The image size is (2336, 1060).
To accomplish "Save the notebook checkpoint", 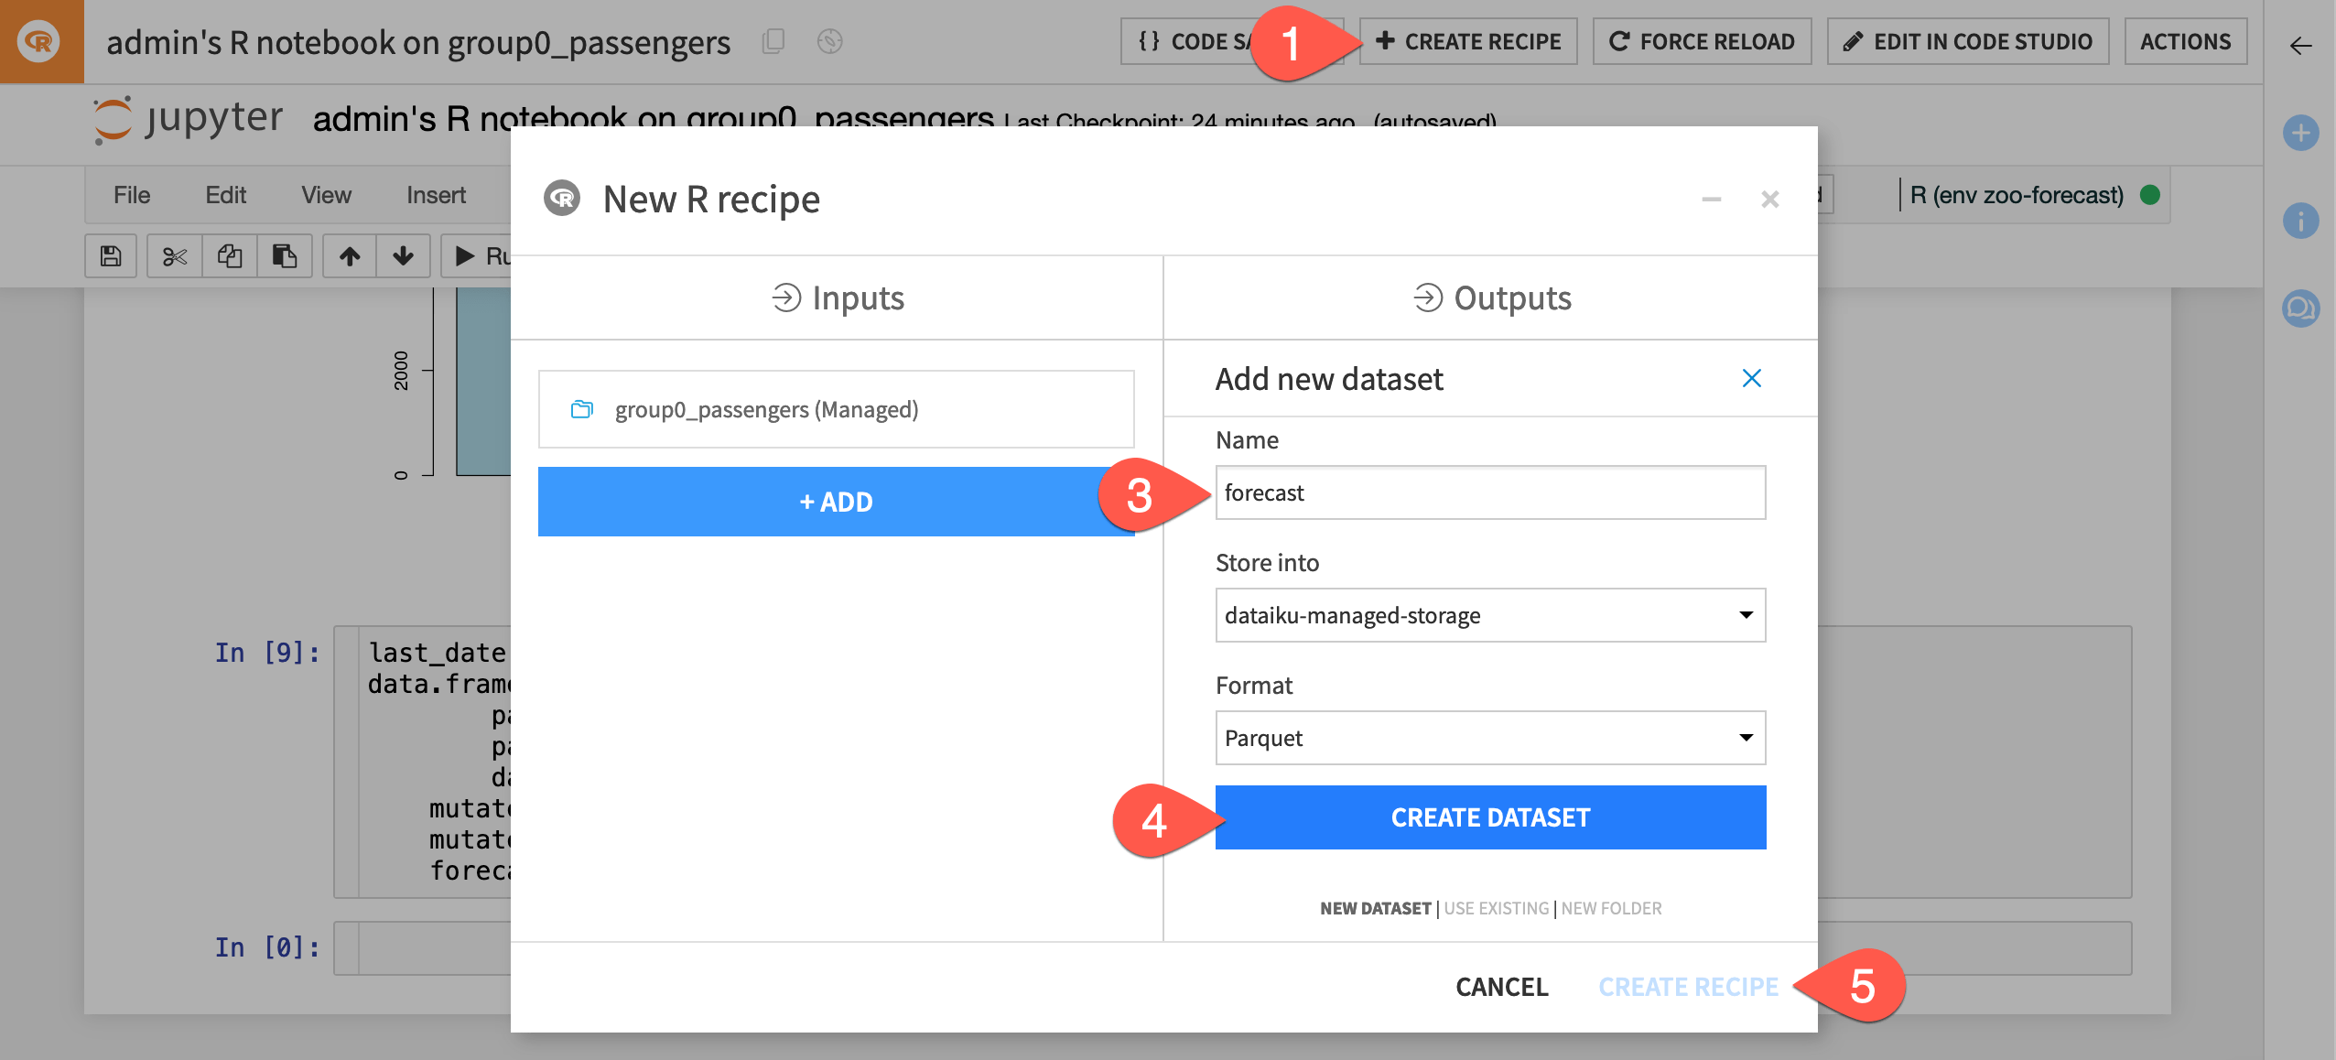I will point(109,256).
